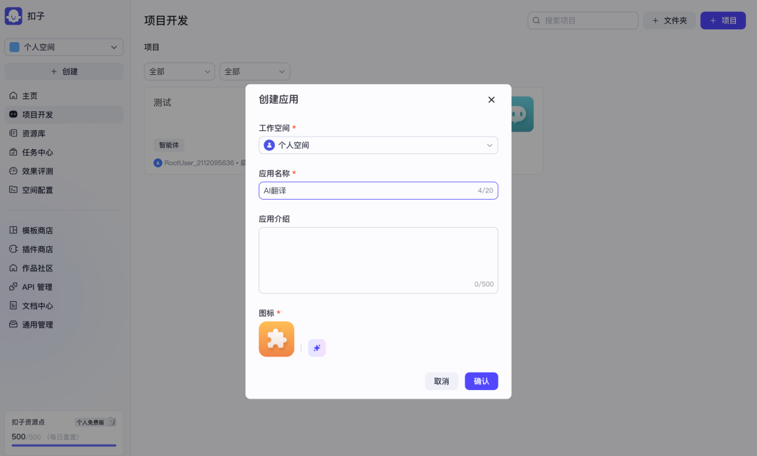Click the 文件夹 button

tap(669, 21)
